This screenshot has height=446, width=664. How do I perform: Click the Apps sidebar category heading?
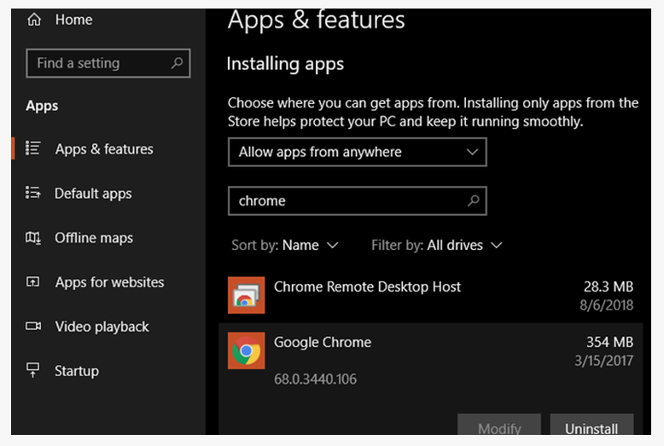click(x=42, y=106)
